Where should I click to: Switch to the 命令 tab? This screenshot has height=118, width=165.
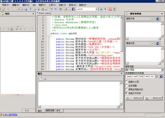pyautogui.click(x=59, y=111)
